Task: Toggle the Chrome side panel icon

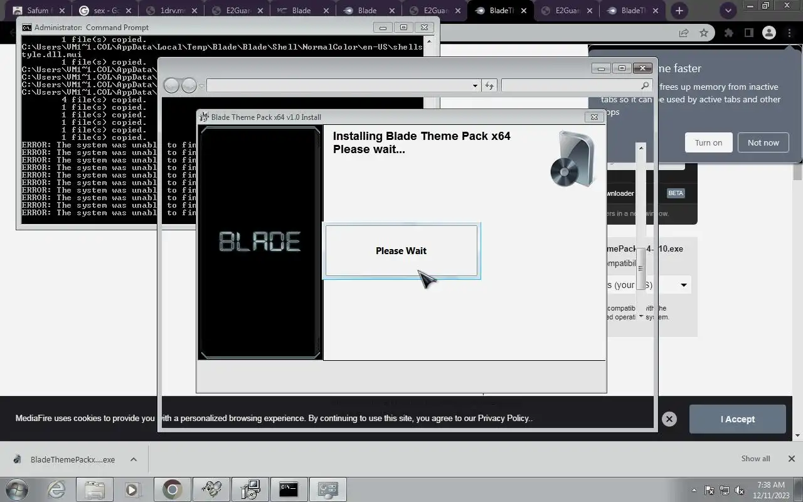Action: coord(748,33)
